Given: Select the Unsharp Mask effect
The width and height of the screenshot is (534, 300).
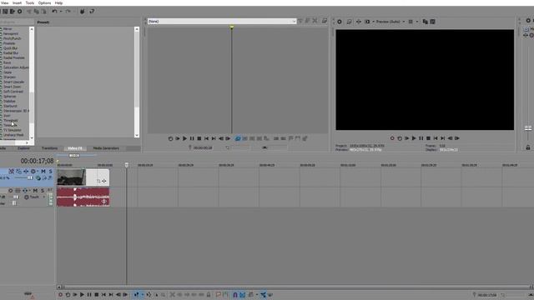Looking at the screenshot, I should [13, 135].
